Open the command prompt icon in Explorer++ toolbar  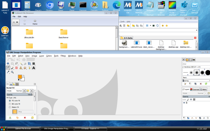point(154,26)
